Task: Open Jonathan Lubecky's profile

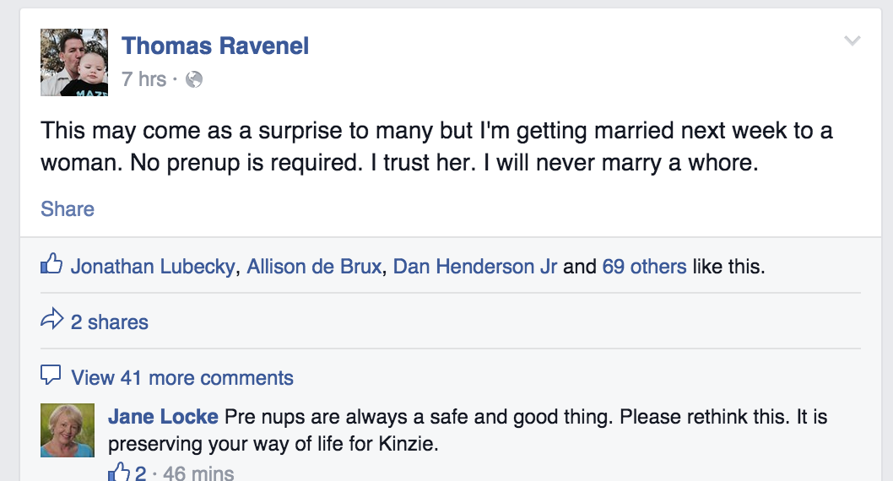Action: [x=153, y=267]
